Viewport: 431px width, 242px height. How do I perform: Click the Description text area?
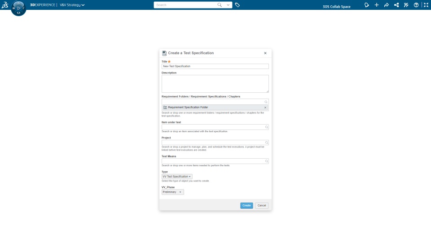[x=215, y=84]
